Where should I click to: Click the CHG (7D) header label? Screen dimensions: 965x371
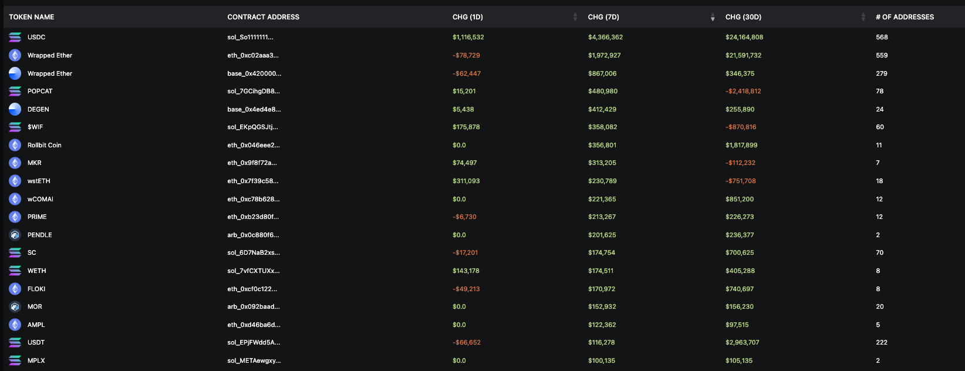603,17
